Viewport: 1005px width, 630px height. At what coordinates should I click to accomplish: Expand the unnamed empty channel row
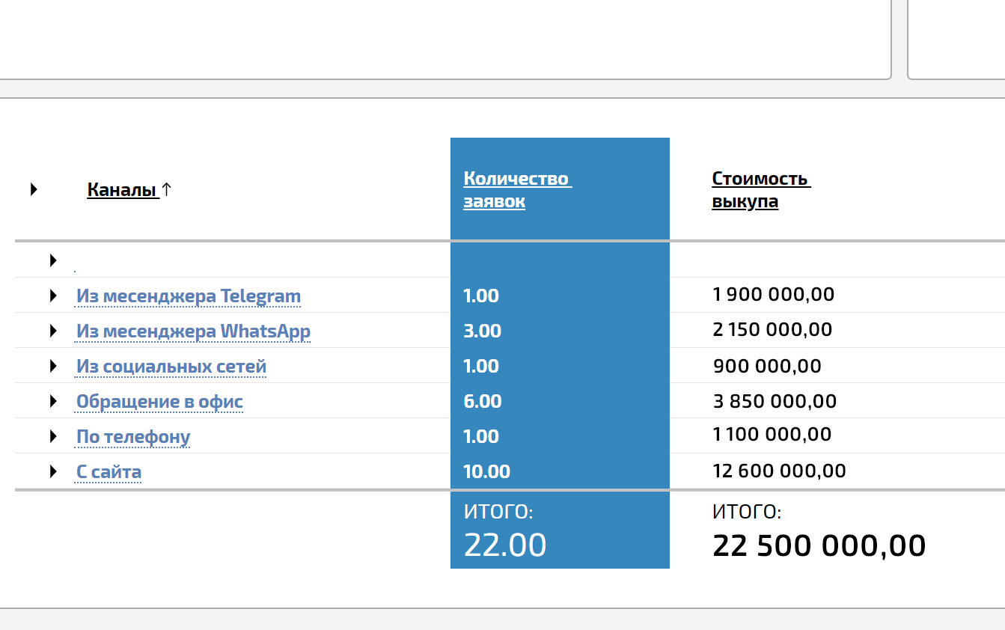(x=53, y=260)
